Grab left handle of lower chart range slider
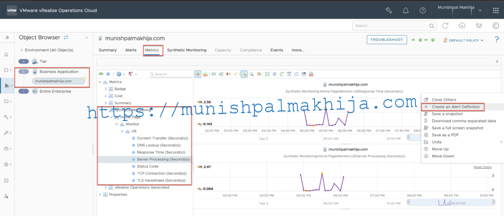The height and width of the screenshot is (216, 504). click(x=408, y=202)
